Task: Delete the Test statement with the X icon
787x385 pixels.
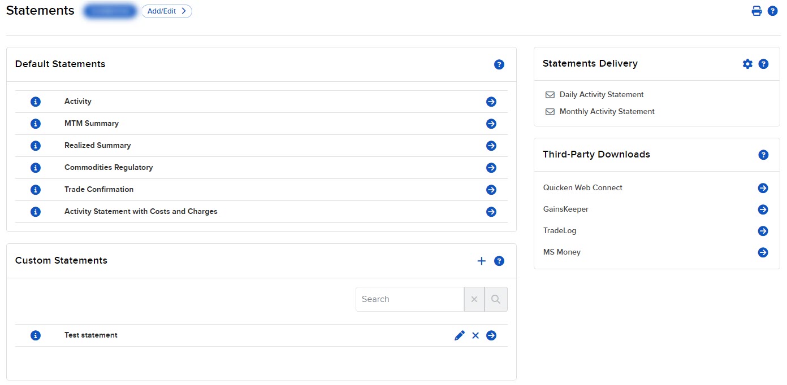Action: tap(475, 335)
